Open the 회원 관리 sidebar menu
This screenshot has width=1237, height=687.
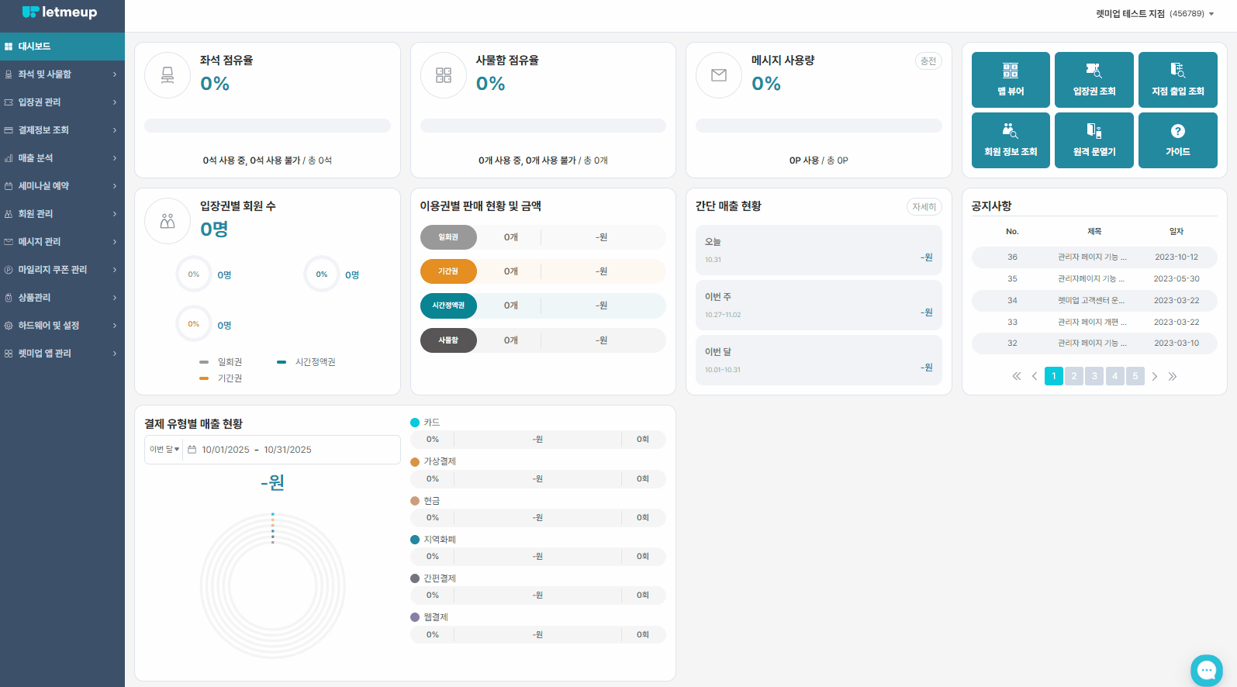click(x=60, y=214)
